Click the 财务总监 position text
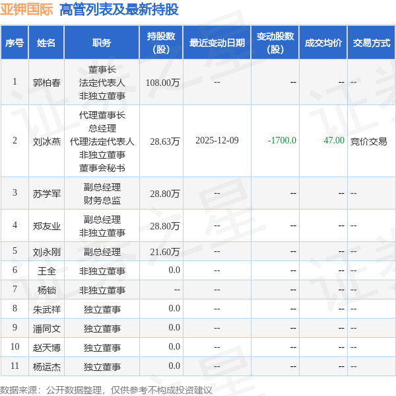 tap(102, 200)
